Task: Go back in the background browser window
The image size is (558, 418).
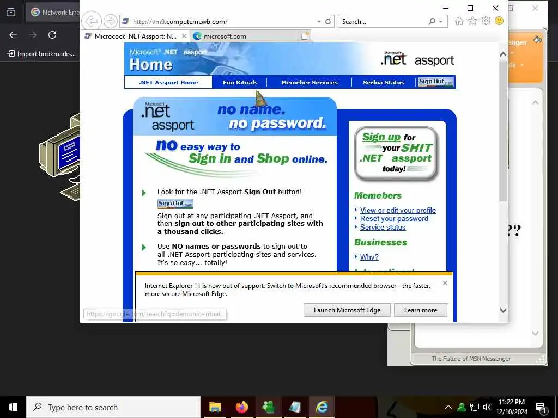Action: [x=13, y=35]
